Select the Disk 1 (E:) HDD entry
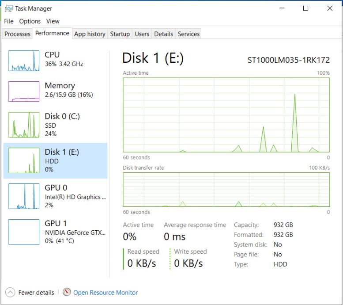The image size is (343, 305). [x=62, y=160]
